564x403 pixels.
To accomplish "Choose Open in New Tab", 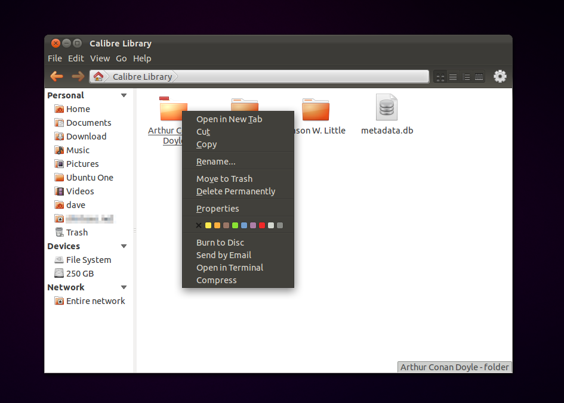I will pyautogui.click(x=238, y=119).
